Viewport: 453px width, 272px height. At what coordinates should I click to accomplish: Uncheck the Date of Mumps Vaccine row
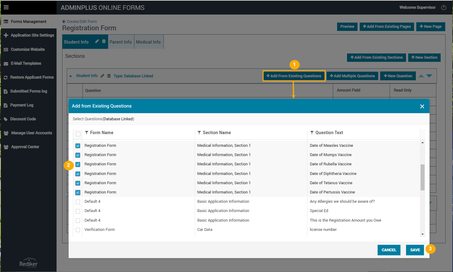[78, 155]
